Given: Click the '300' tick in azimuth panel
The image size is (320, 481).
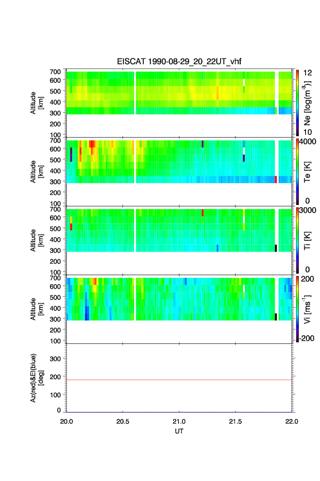Looking at the screenshot, I should click(x=56, y=359).
